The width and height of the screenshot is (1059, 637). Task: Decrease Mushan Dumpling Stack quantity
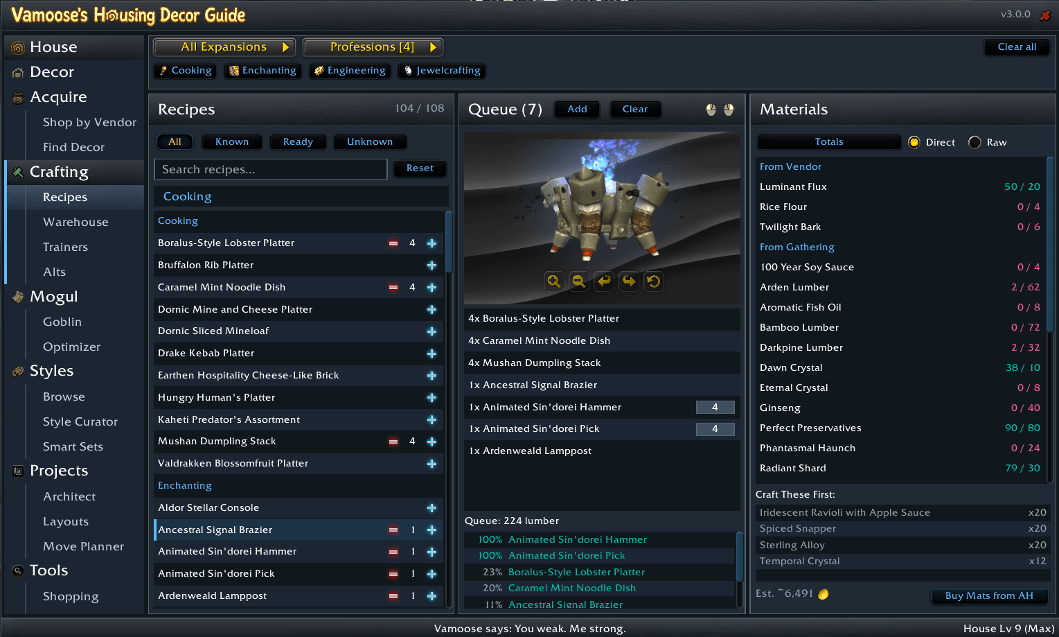393,442
